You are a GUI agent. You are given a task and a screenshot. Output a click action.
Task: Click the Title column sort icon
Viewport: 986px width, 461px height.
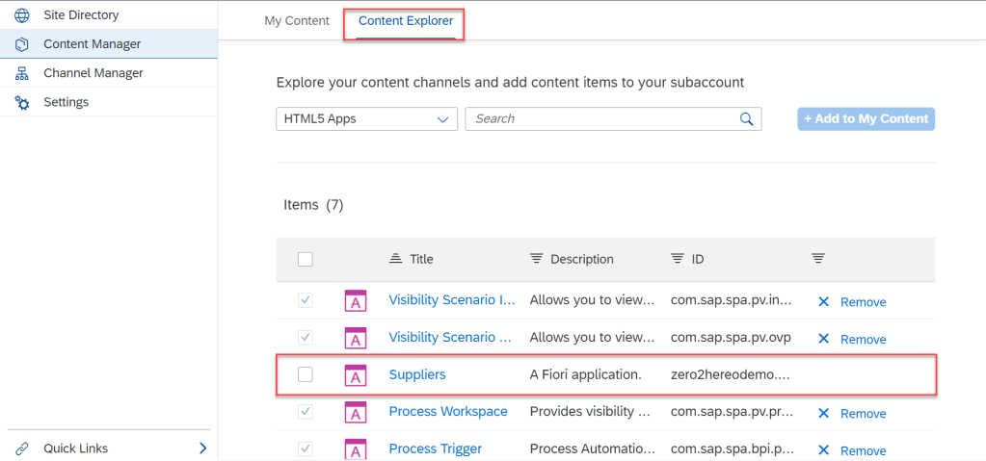click(x=395, y=259)
